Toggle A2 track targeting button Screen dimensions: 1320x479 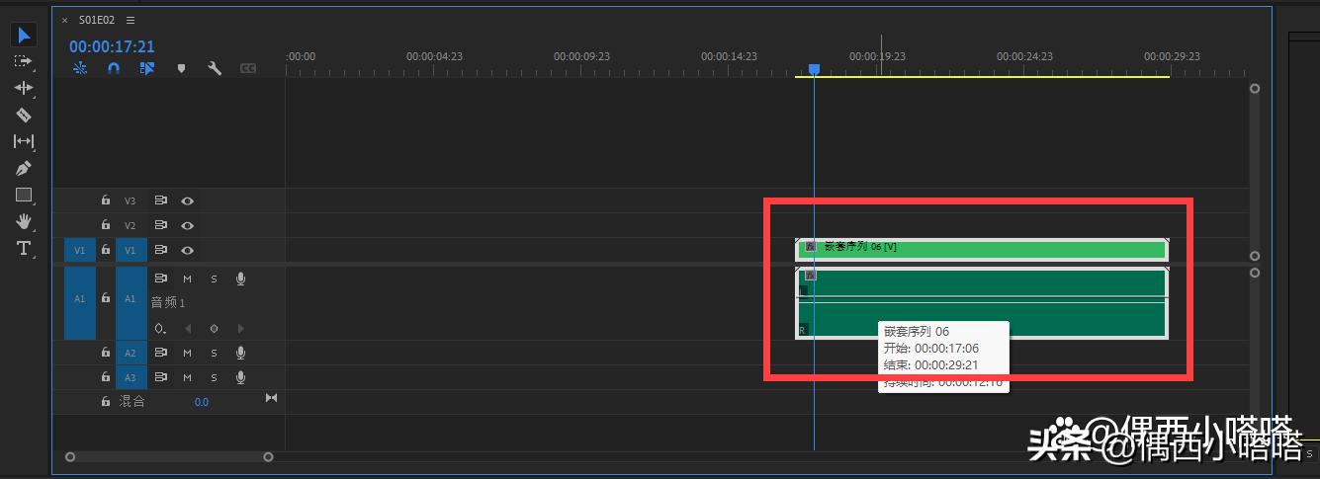tap(131, 353)
